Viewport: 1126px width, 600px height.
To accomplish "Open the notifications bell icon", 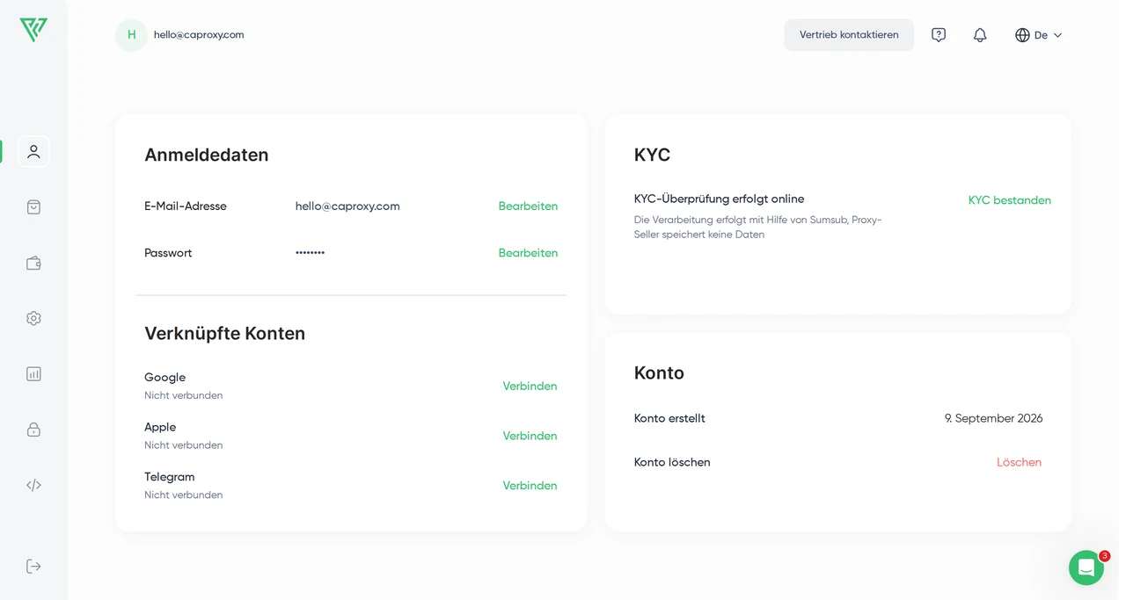I will [980, 35].
